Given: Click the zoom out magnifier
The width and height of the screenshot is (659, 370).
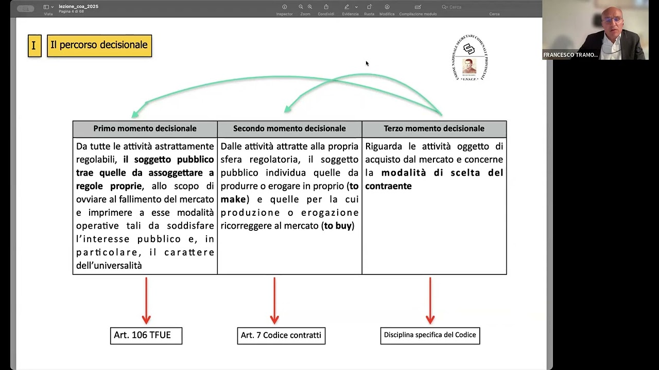Looking at the screenshot, I should [301, 7].
